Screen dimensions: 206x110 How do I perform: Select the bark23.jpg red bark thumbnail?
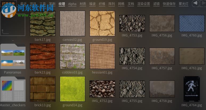coord(43,56)
